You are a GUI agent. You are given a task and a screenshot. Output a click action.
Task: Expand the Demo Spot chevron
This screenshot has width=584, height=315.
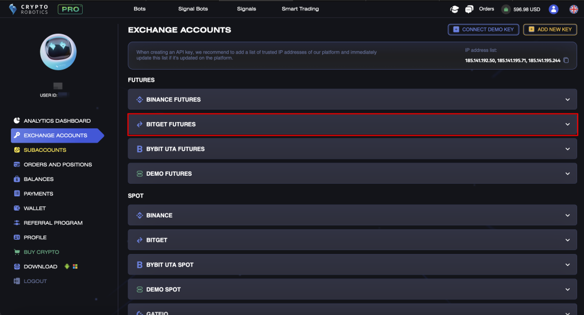pos(567,289)
